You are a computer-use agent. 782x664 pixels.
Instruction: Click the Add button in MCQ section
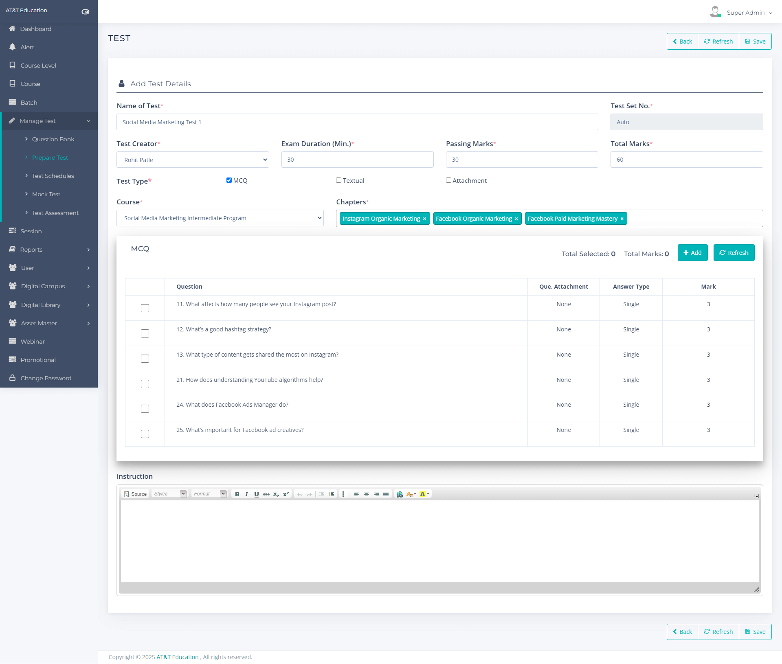coord(692,253)
